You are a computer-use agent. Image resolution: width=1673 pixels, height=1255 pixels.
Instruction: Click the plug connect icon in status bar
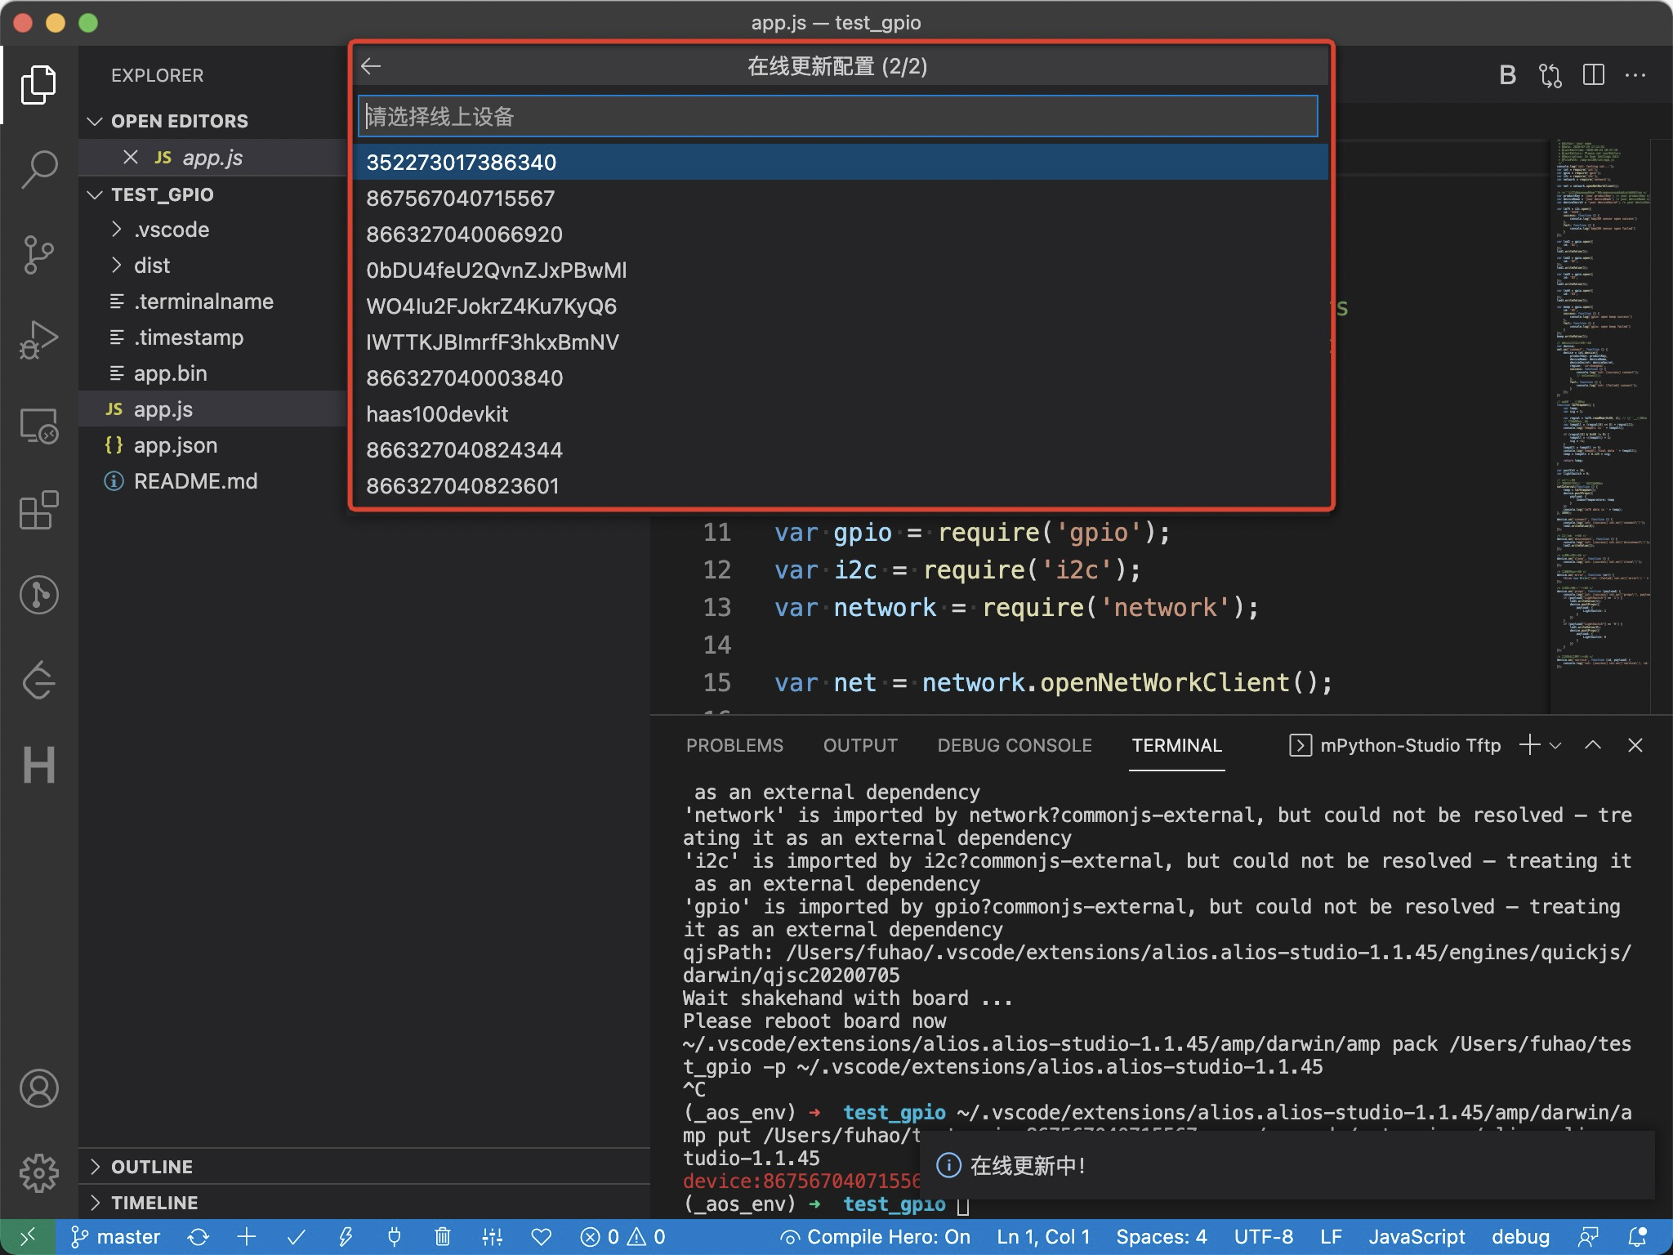coord(395,1237)
